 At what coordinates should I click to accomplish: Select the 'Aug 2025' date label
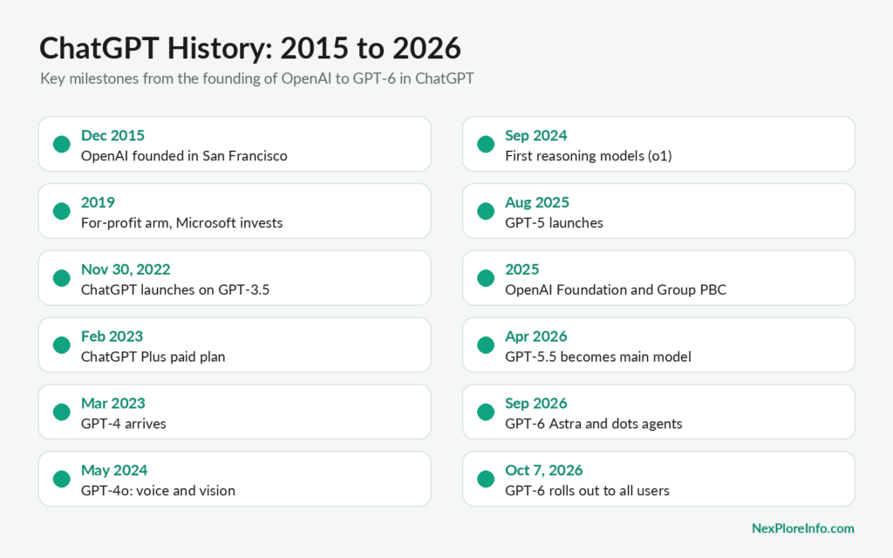pyautogui.click(x=537, y=202)
